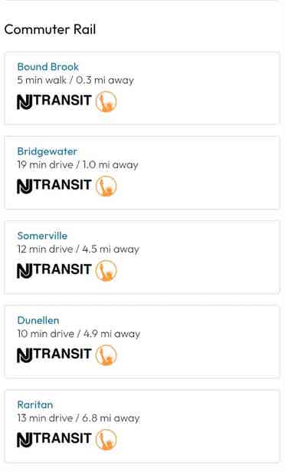Image resolution: width=285 pixels, height=472 pixels.
Task: Open the Bound Brook station link
Action: coord(47,67)
